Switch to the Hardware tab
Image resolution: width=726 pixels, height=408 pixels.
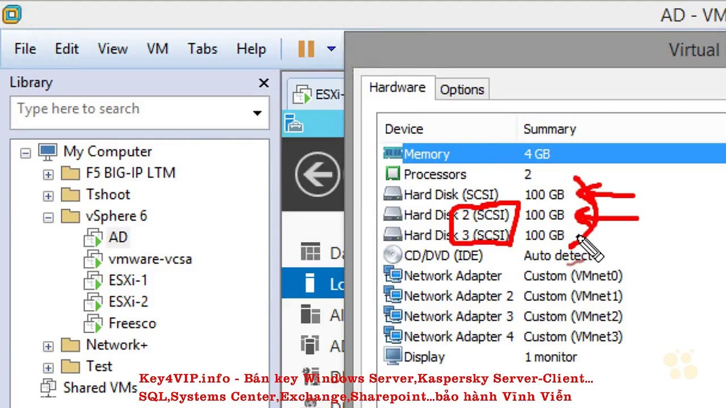pyautogui.click(x=397, y=88)
